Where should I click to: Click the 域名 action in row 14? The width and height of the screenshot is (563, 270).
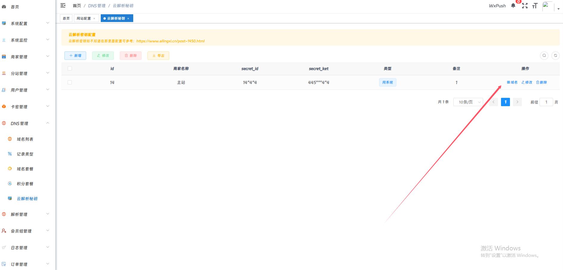(x=512, y=82)
